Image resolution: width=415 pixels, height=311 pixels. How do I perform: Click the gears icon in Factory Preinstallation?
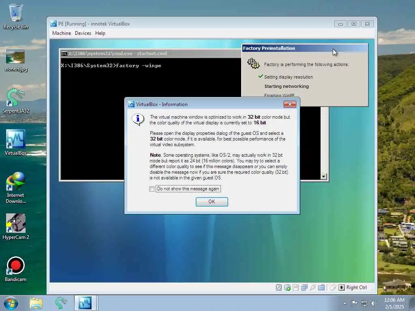pos(253,64)
